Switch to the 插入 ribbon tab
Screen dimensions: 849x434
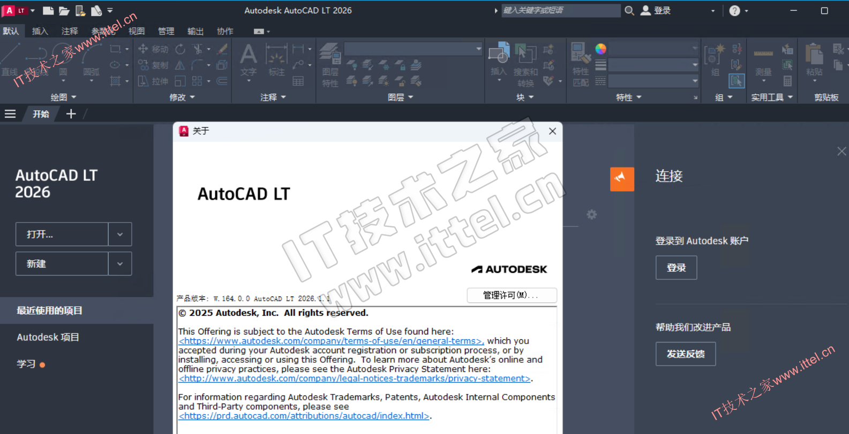40,32
